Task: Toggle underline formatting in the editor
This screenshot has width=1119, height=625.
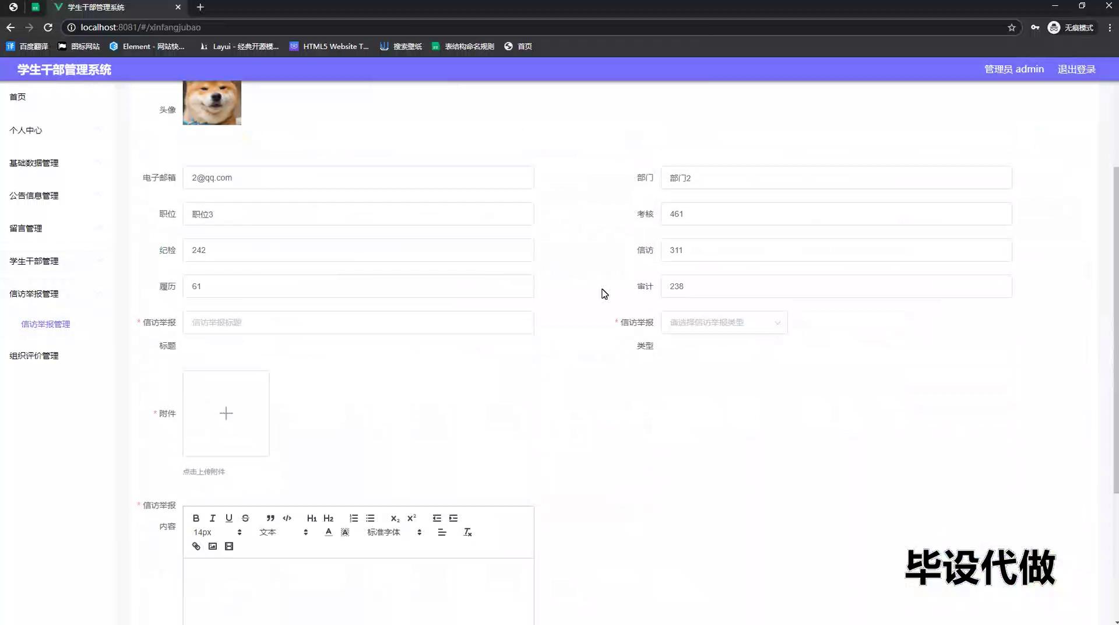Action: pos(228,518)
